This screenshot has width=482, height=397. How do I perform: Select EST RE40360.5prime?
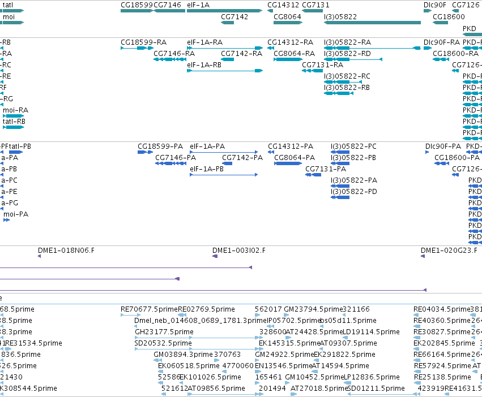[x=442, y=321]
